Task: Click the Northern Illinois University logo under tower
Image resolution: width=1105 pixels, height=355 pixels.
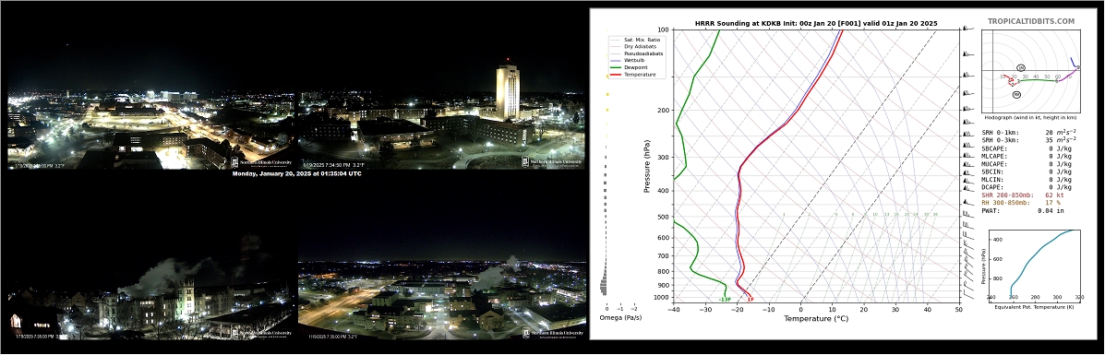Action: point(552,162)
